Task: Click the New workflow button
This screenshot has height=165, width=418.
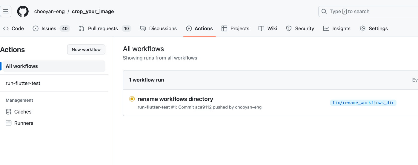Action: pyautogui.click(x=86, y=50)
